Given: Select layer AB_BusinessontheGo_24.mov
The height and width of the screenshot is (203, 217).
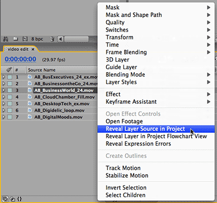Looking at the screenshot, I should [x=66, y=84].
